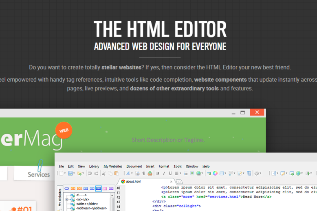The width and height of the screenshot is (317, 211).
Task: Click the notepad with pencil icon
Action: click(x=240, y=173)
